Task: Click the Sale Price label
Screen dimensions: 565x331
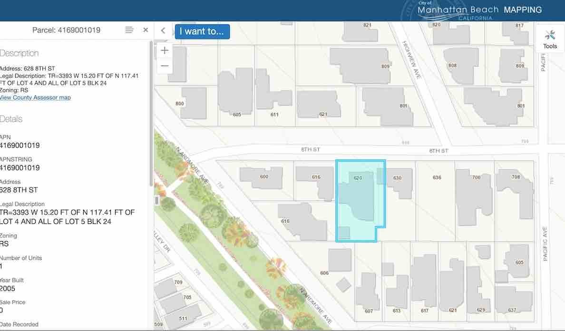Action: [13, 302]
